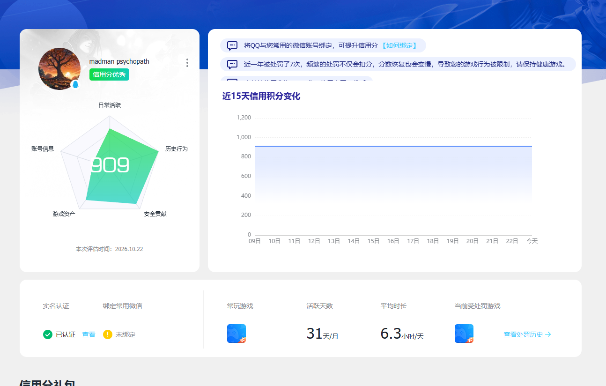Click the 历史行为 radar label
This screenshot has width=606, height=386.
click(177, 149)
